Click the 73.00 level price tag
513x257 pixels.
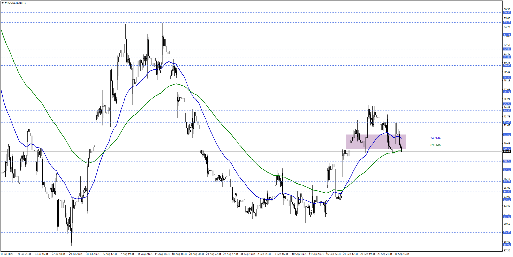pyautogui.click(x=507, y=122)
